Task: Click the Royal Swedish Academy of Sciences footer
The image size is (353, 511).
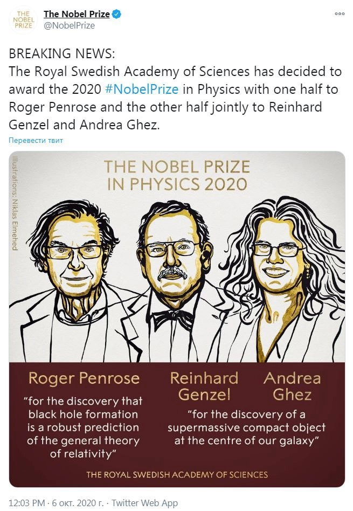Action: click(177, 475)
